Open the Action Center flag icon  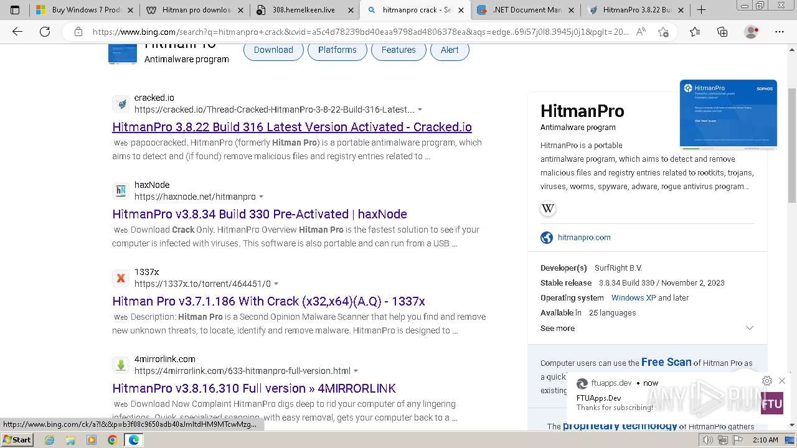coord(737,440)
